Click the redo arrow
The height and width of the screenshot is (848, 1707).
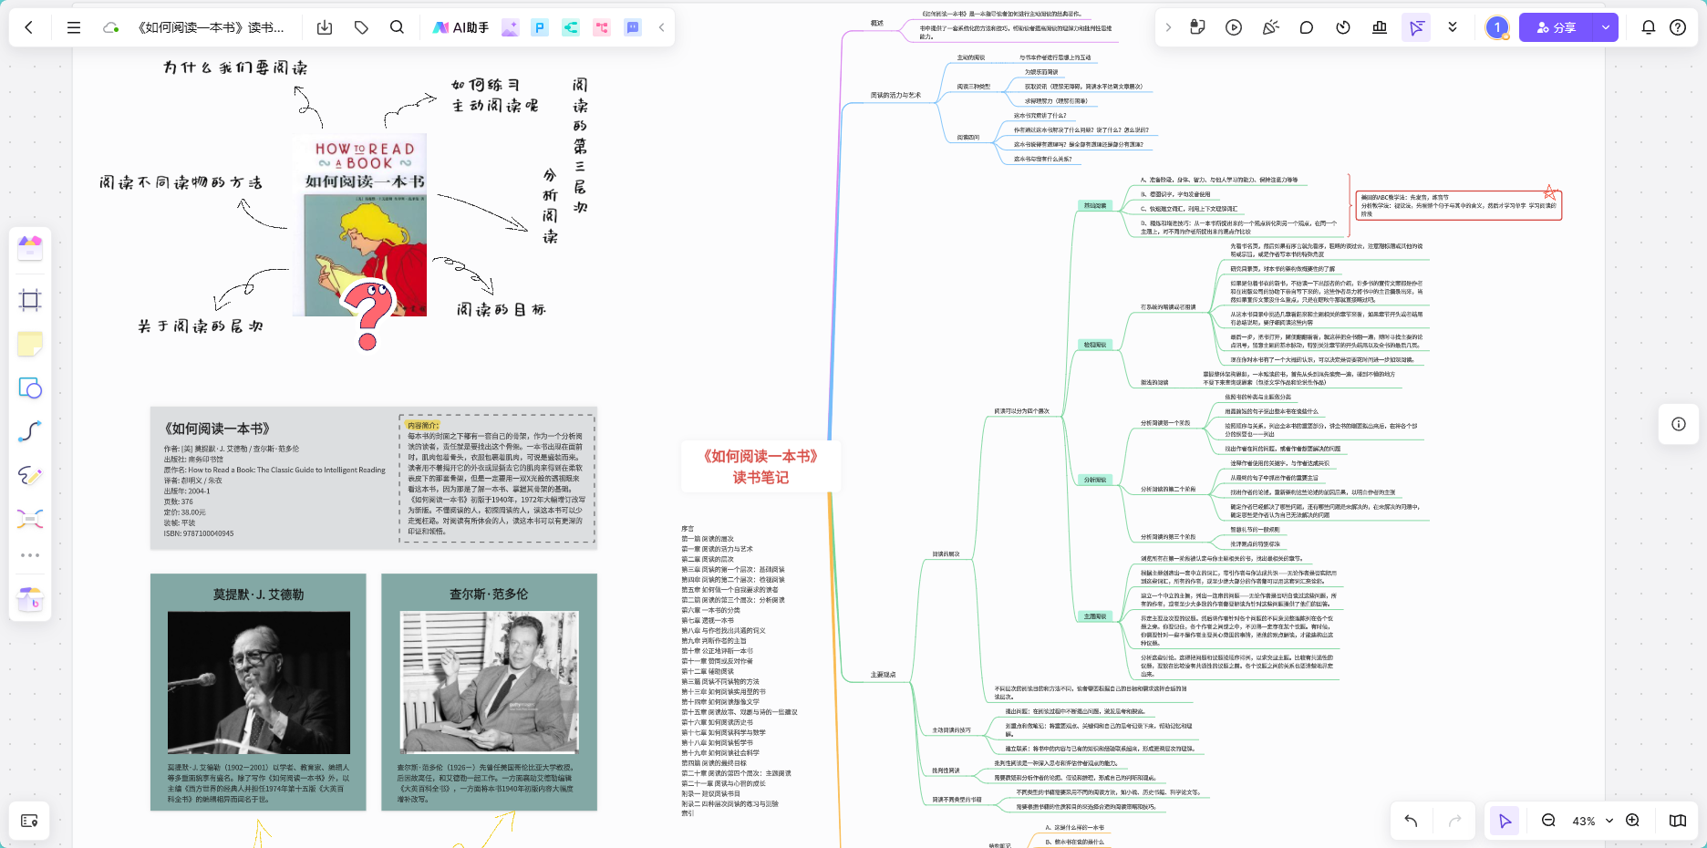coord(1454,821)
